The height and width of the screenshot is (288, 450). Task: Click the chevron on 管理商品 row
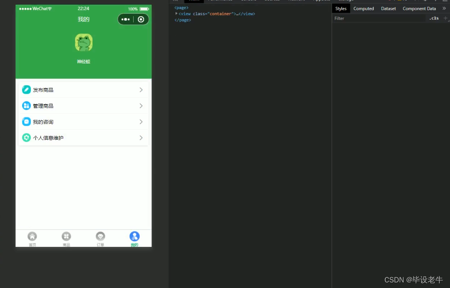(141, 106)
